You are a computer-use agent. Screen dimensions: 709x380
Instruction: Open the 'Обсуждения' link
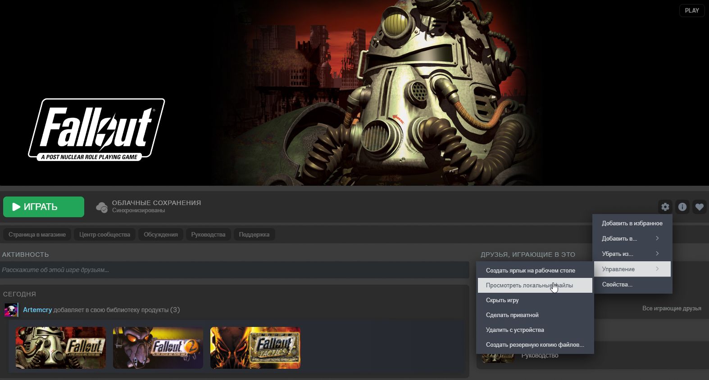pos(161,234)
